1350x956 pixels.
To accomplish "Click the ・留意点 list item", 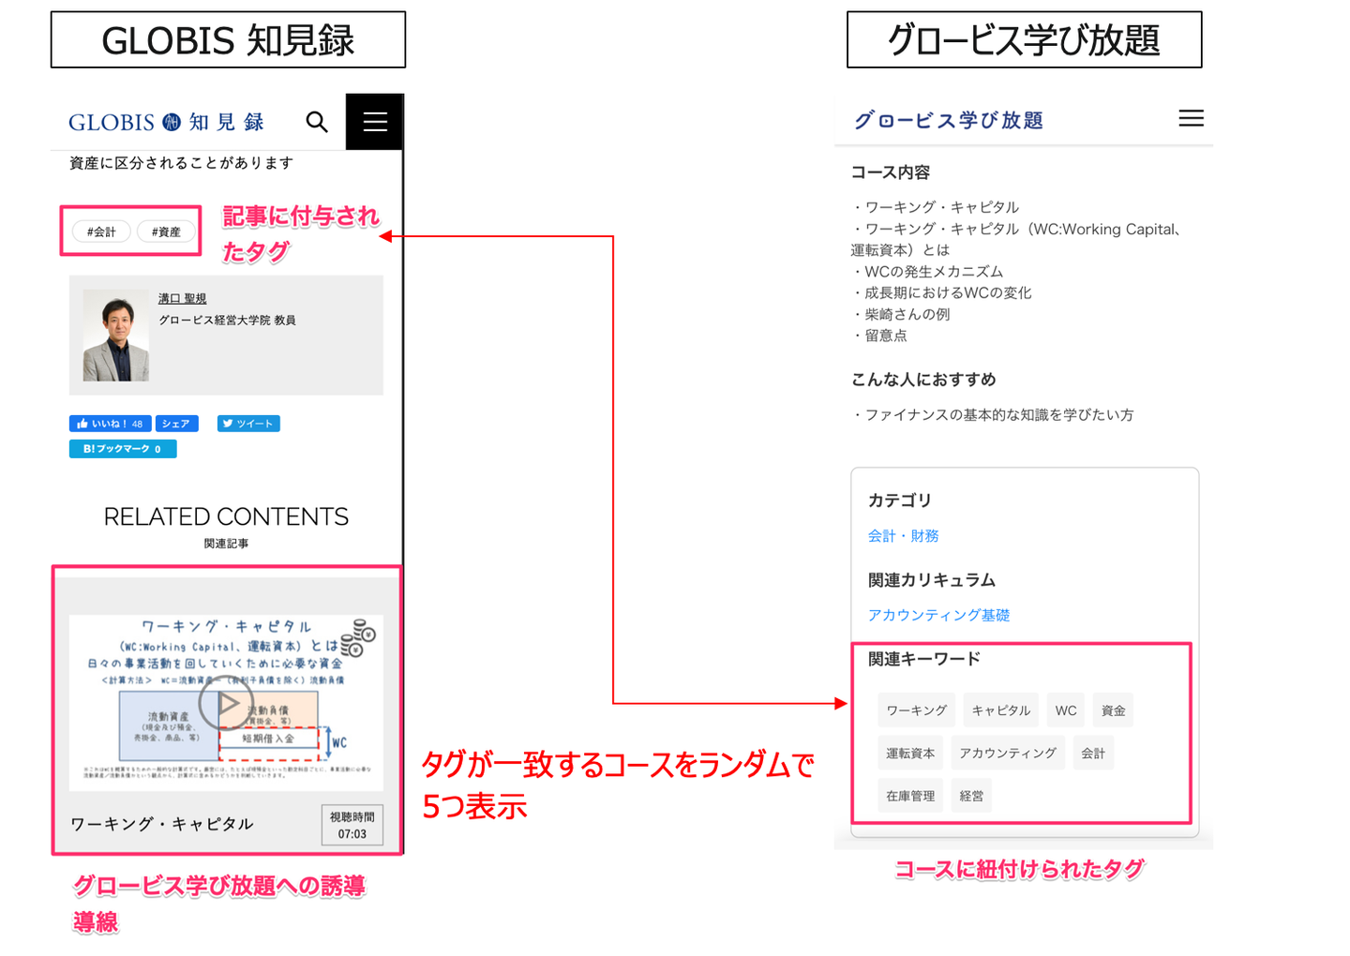I will (878, 336).
